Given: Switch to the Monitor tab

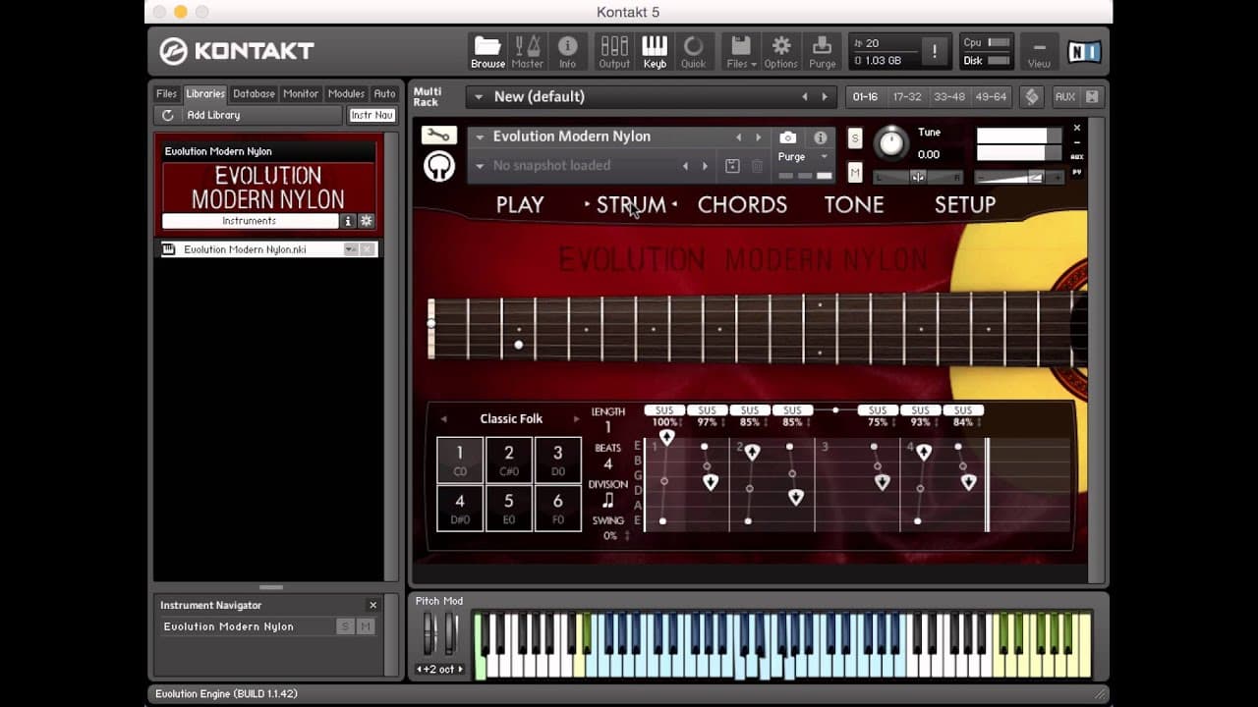Looking at the screenshot, I should pos(301,93).
